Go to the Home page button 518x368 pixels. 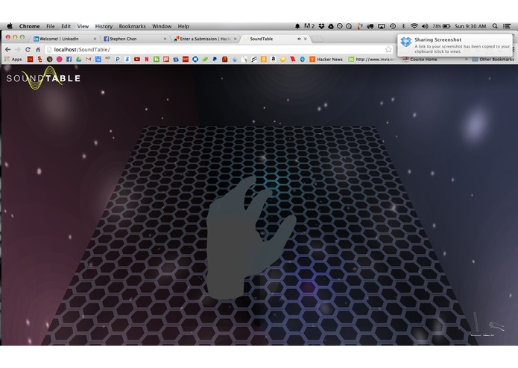tap(38, 49)
